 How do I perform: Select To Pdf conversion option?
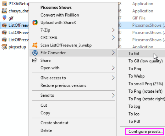click(134, 121)
